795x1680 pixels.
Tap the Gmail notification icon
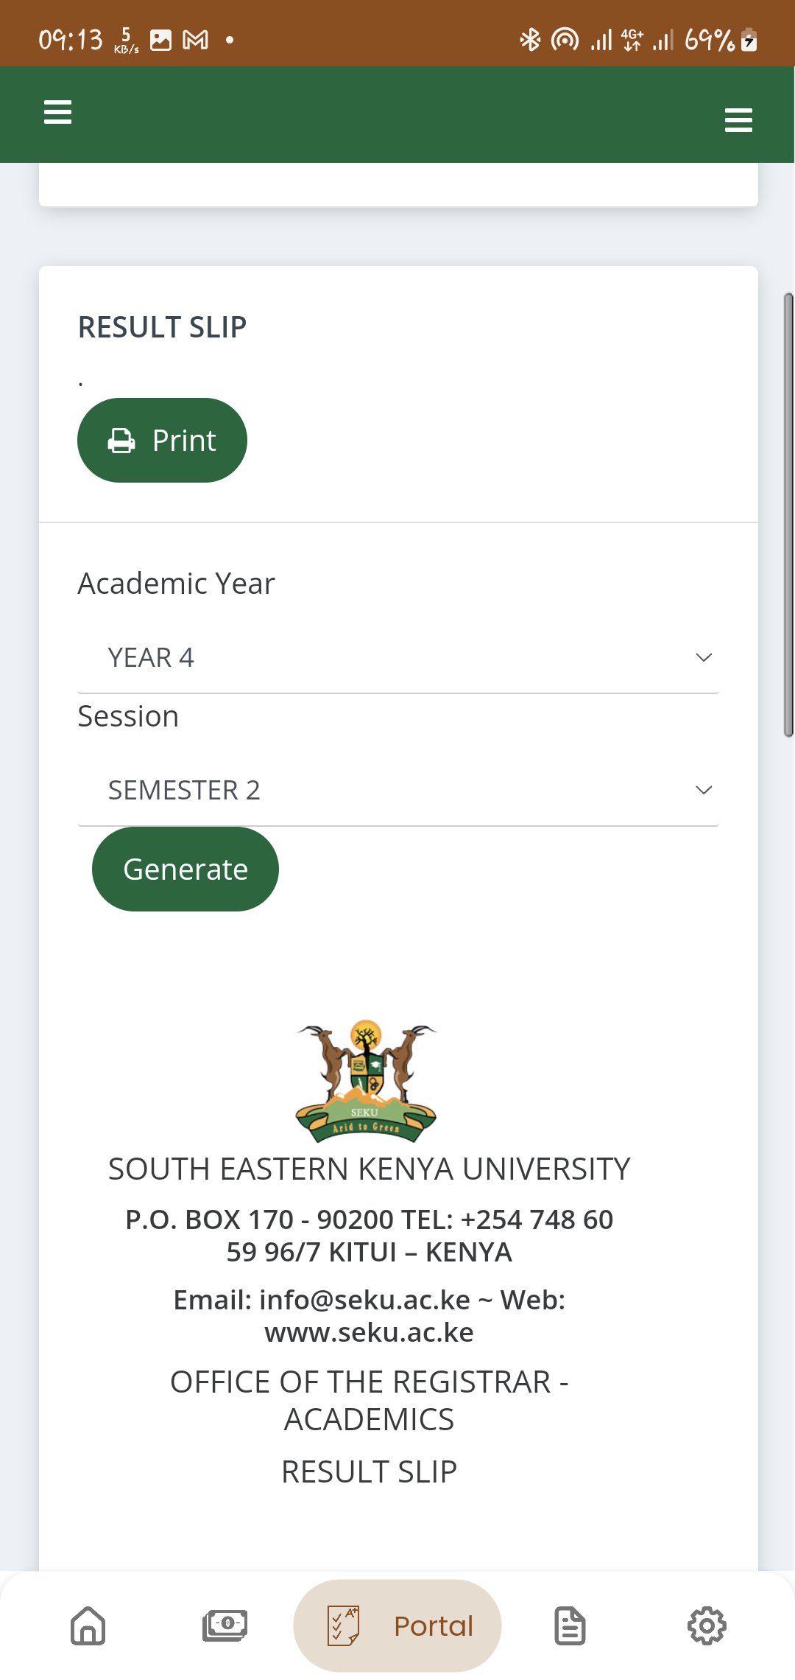point(195,40)
